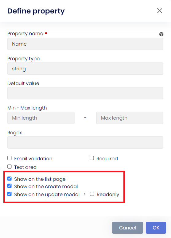Screen dimensions: 171x238
Task: Focus the Property name input field
Action: coord(85,44)
